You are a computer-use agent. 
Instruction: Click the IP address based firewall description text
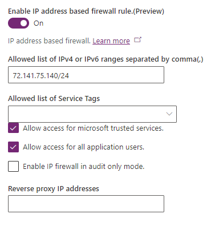[x=49, y=41]
